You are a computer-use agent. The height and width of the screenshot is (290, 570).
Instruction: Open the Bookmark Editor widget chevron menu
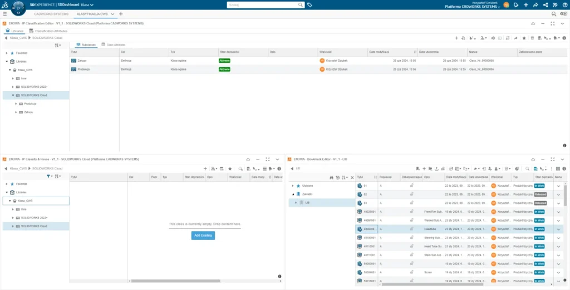point(562,159)
